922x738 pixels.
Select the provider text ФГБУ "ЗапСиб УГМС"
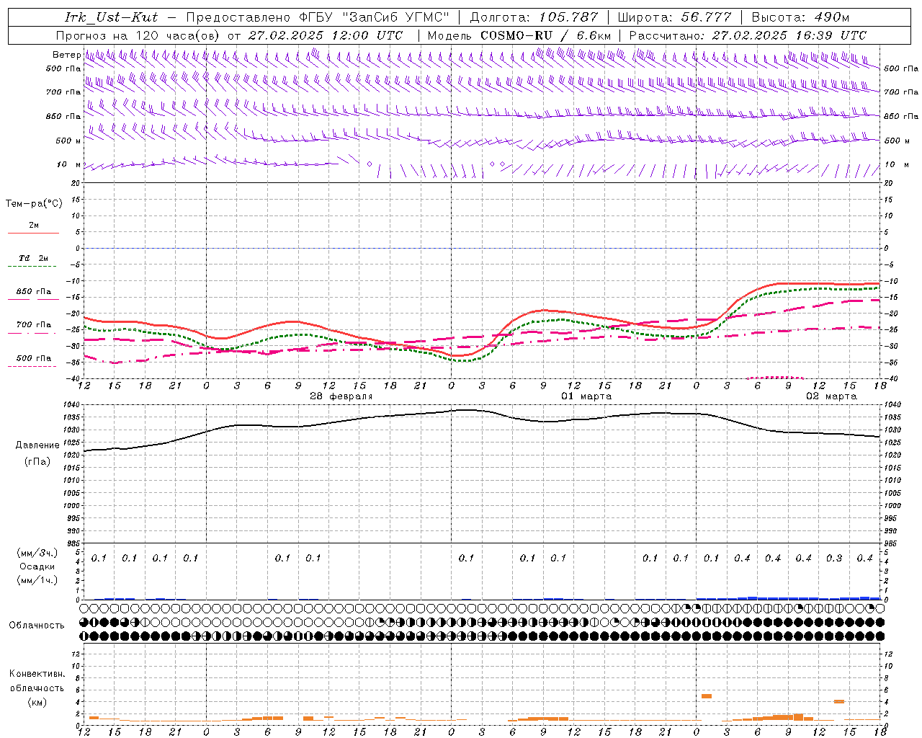click(x=373, y=17)
